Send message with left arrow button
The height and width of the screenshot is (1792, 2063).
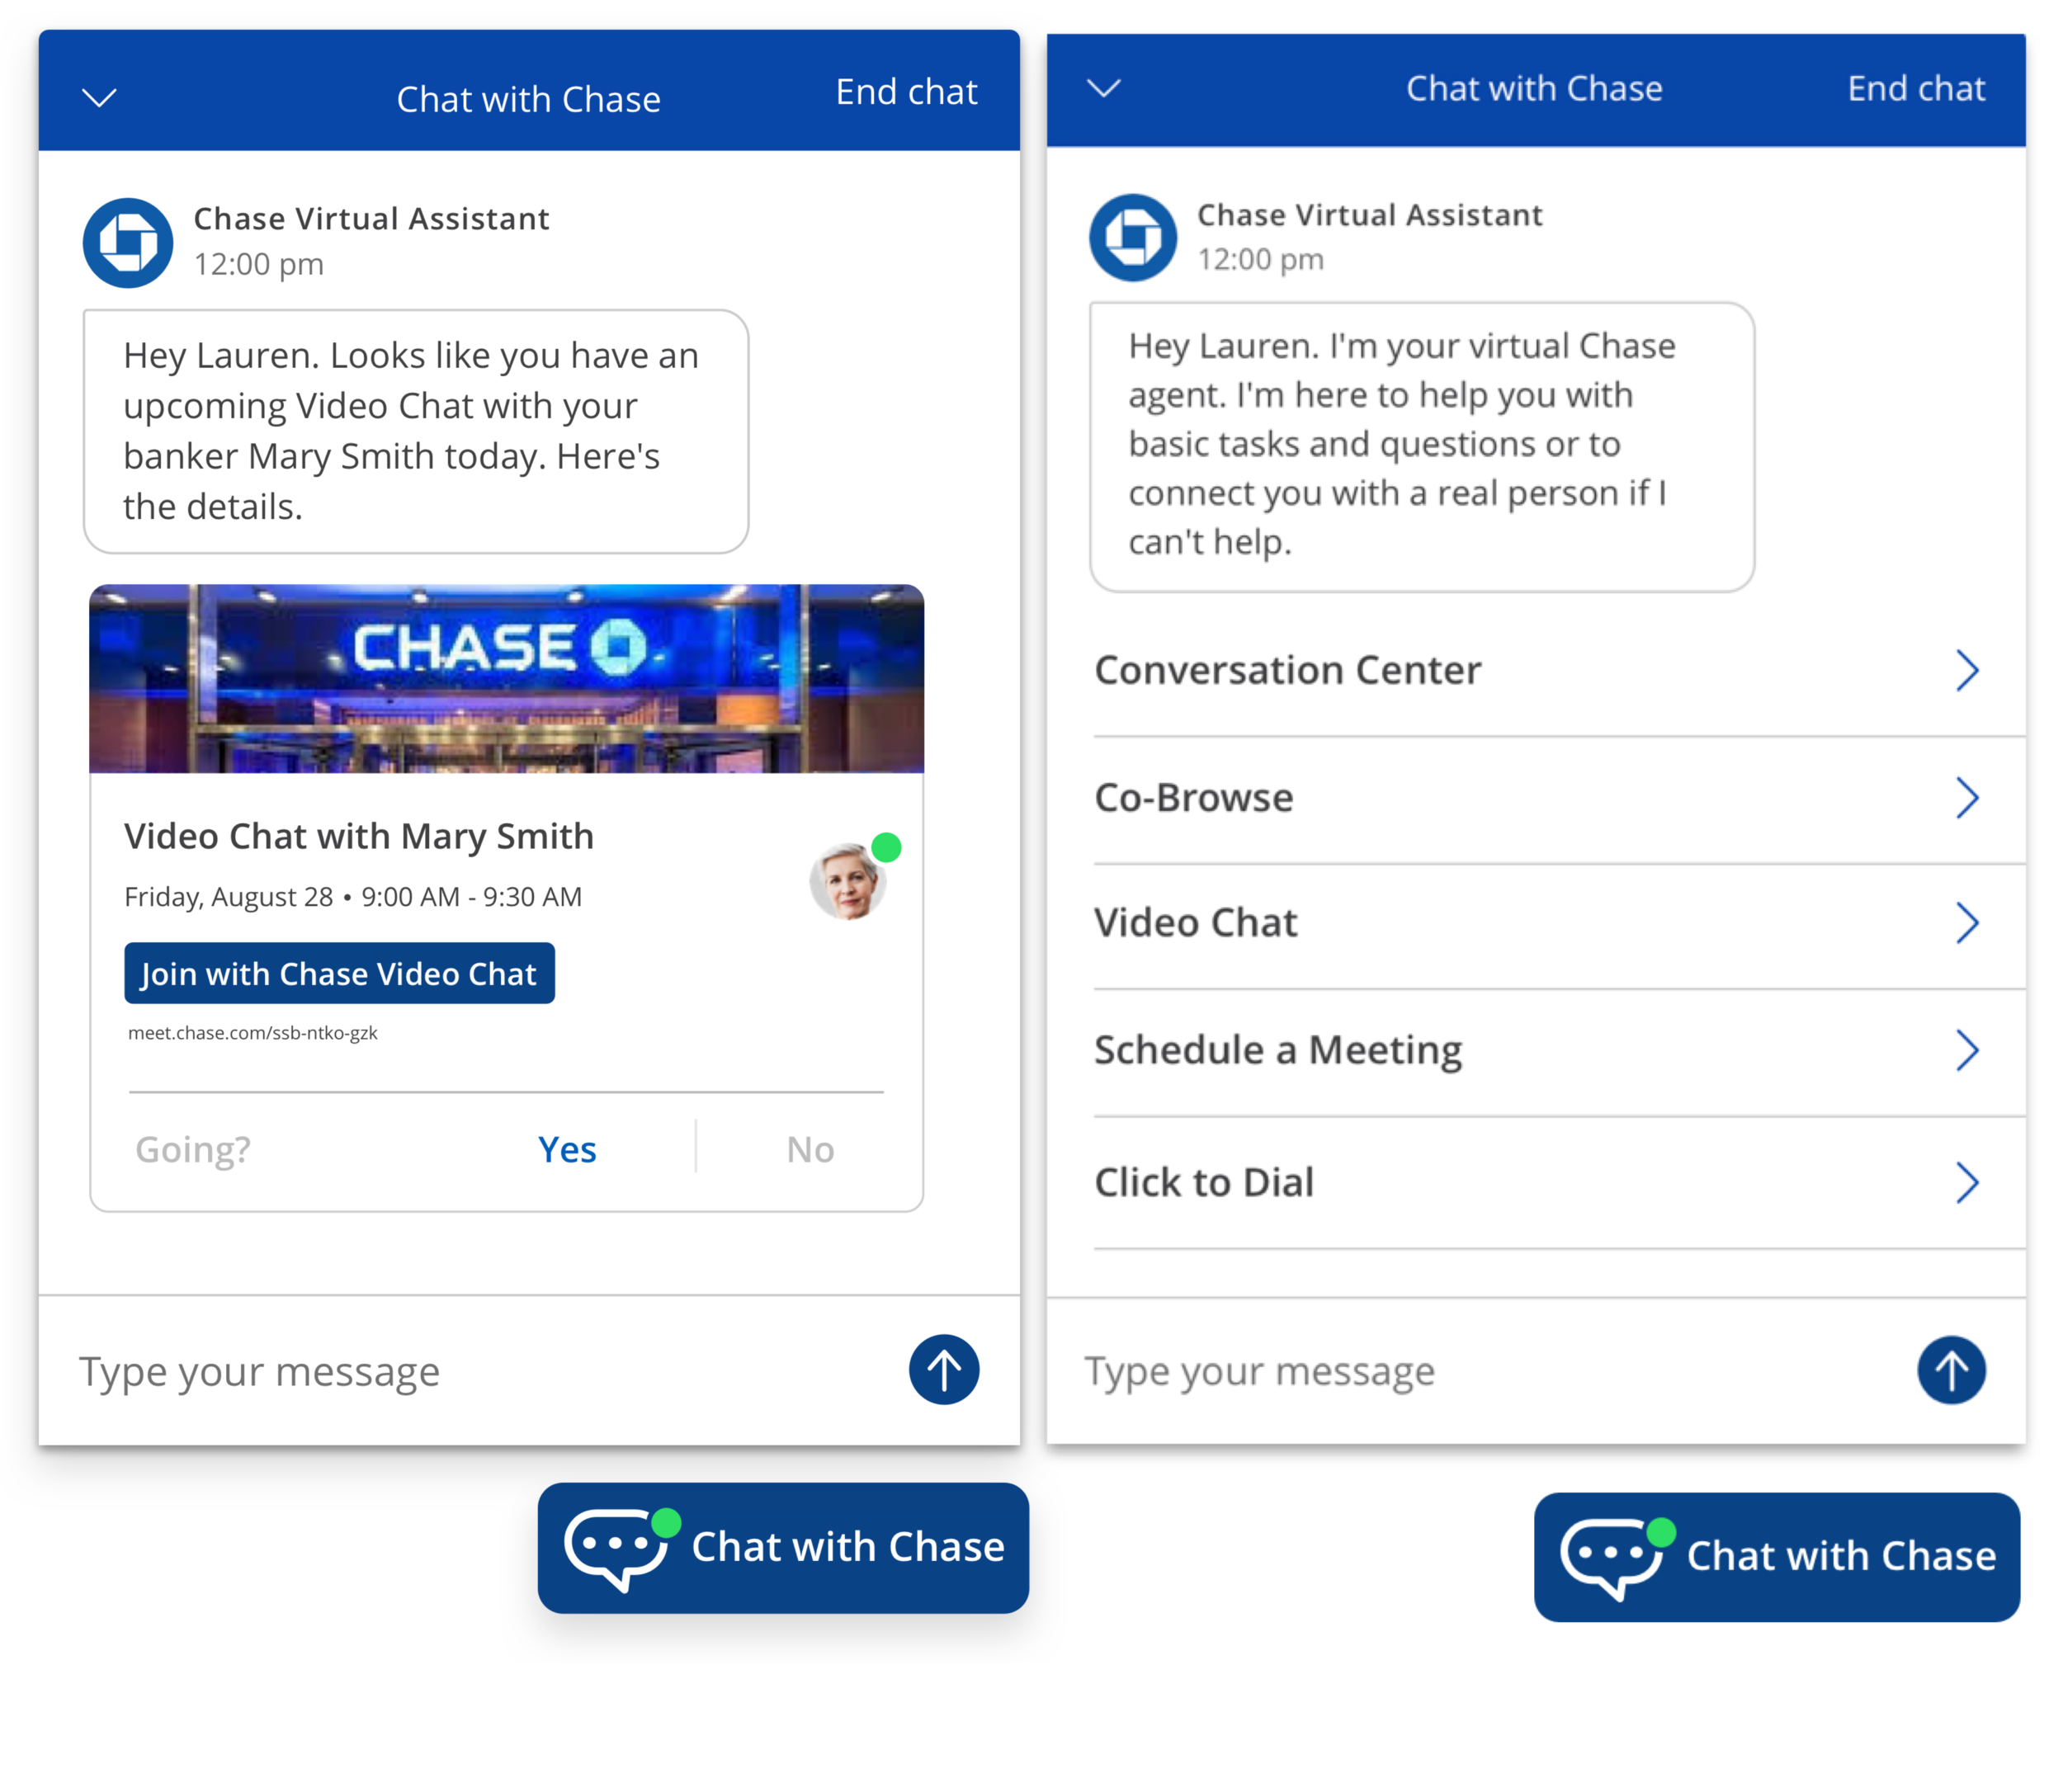tap(943, 1369)
